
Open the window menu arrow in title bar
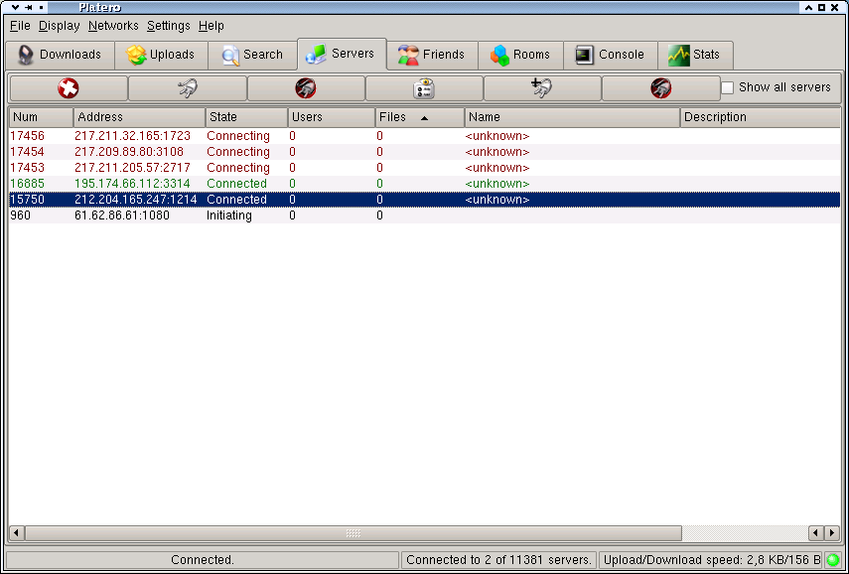(15, 8)
